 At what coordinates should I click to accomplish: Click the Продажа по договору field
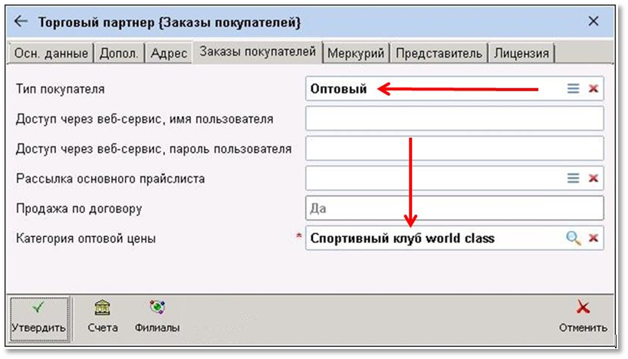pos(454,208)
